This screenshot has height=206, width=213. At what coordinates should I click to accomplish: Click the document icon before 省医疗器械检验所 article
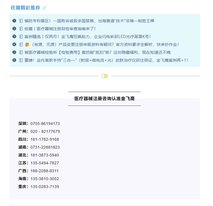[21, 52]
